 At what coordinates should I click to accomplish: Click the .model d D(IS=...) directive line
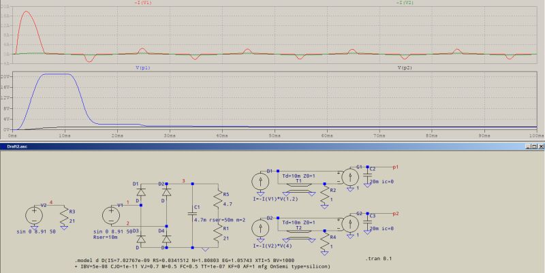point(185,260)
